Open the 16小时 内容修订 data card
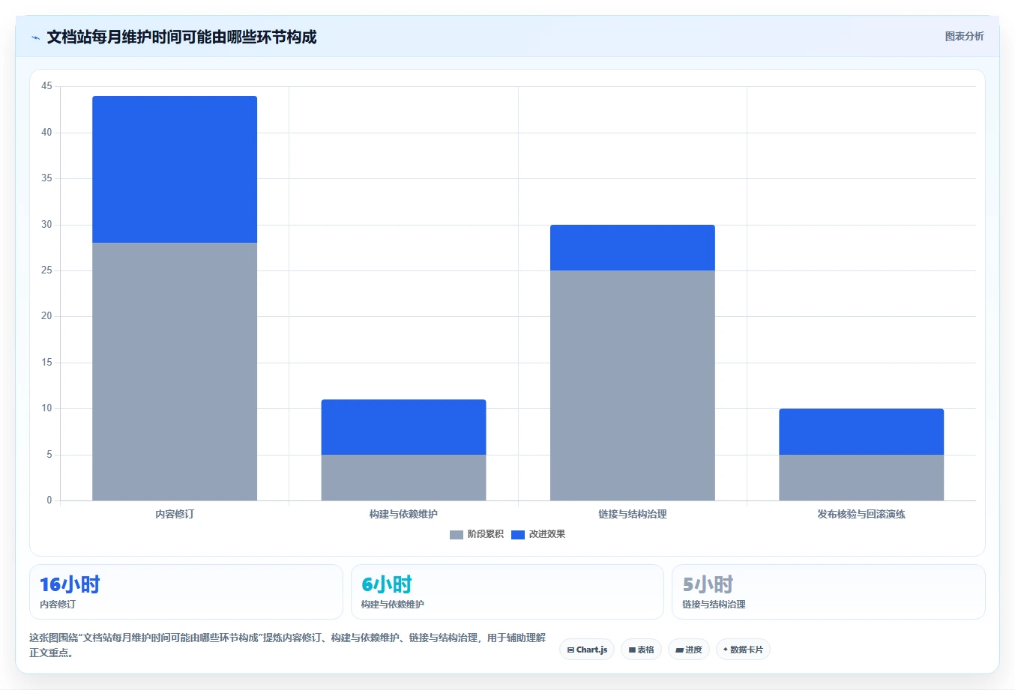The image size is (1015, 690). coord(186,592)
